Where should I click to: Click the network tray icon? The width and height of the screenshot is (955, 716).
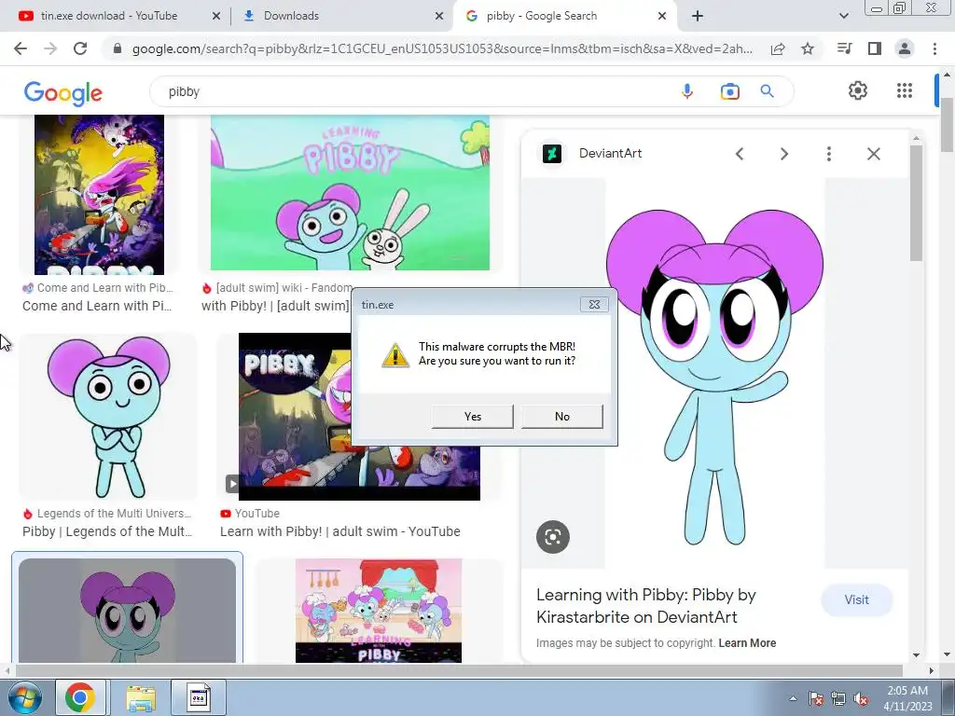(838, 698)
